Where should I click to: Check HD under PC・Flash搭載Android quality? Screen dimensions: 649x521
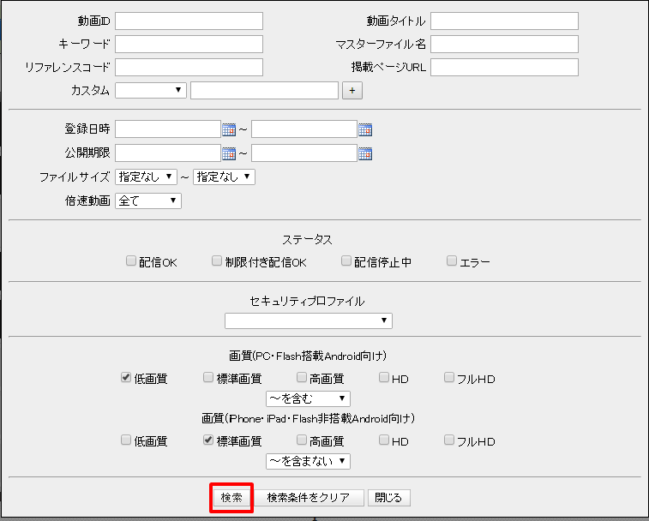[384, 377]
